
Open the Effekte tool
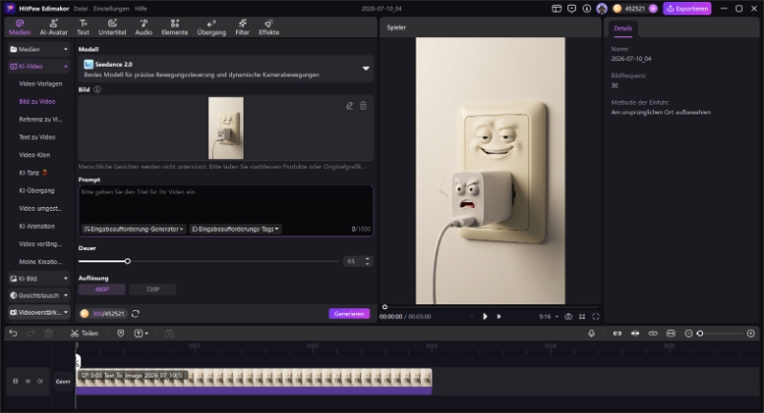268,28
